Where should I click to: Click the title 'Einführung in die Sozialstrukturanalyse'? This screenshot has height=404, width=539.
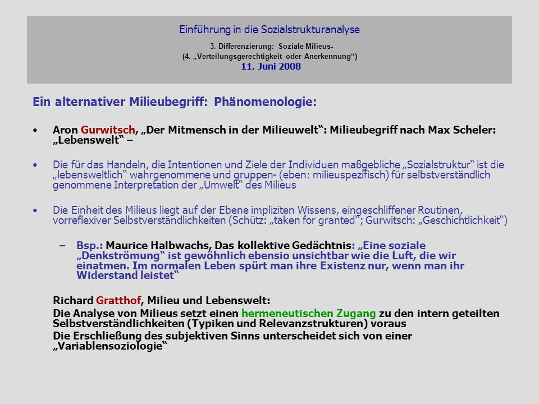269,30
